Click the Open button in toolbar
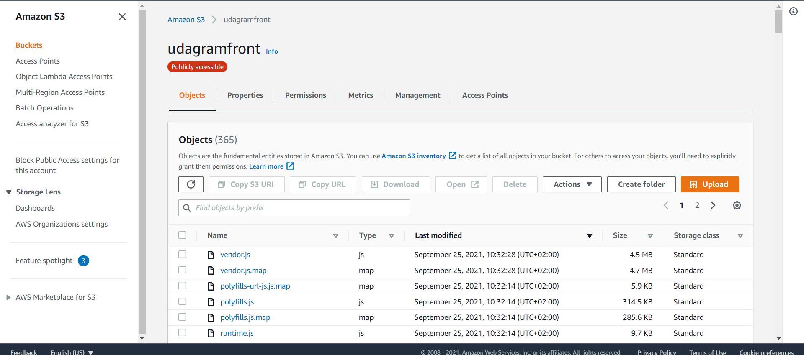The width and height of the screenshot is (804, 355). tap(461, 184)
